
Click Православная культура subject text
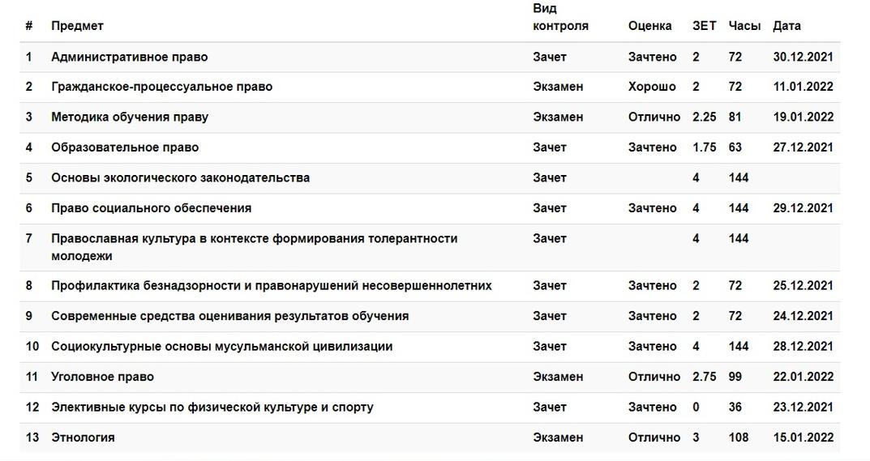coord(255,247)
